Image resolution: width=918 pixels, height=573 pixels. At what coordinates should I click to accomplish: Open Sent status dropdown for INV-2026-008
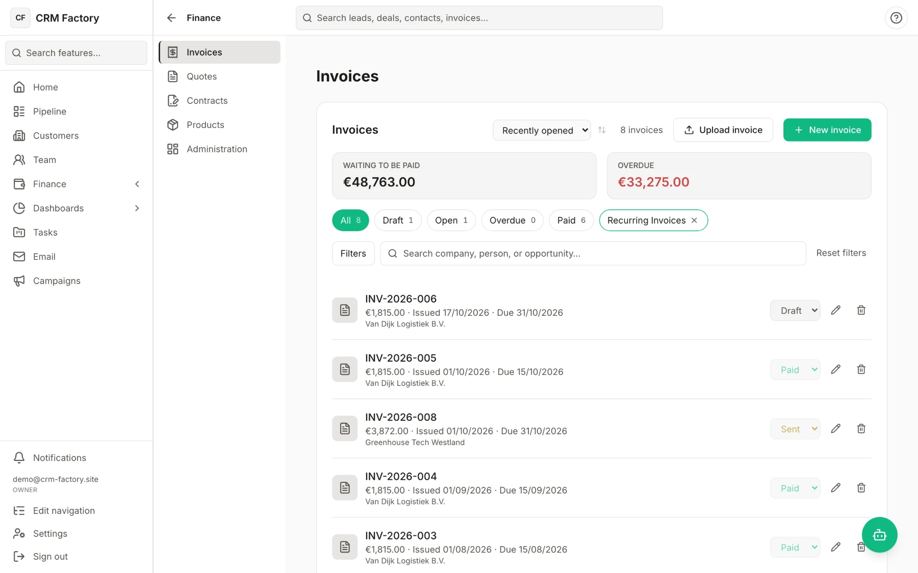coord(795,429)
